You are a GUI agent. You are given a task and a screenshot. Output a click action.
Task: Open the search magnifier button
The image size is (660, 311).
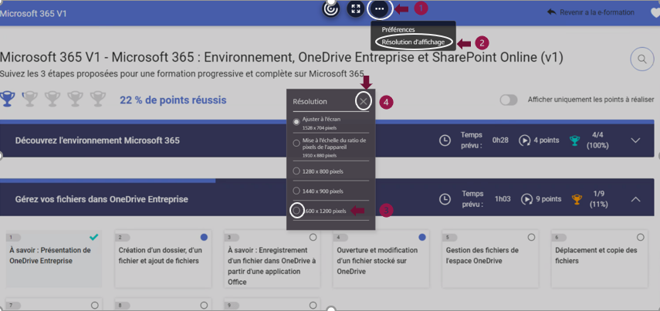pyautogui.click(x=642, y=59)
